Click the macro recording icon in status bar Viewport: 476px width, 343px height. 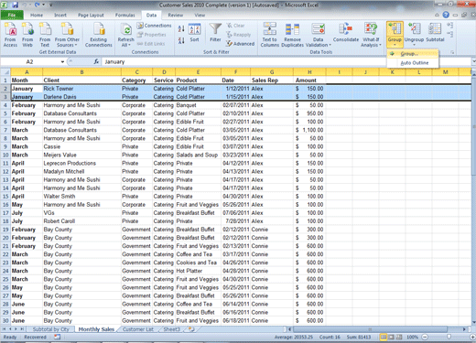[57, 337]
